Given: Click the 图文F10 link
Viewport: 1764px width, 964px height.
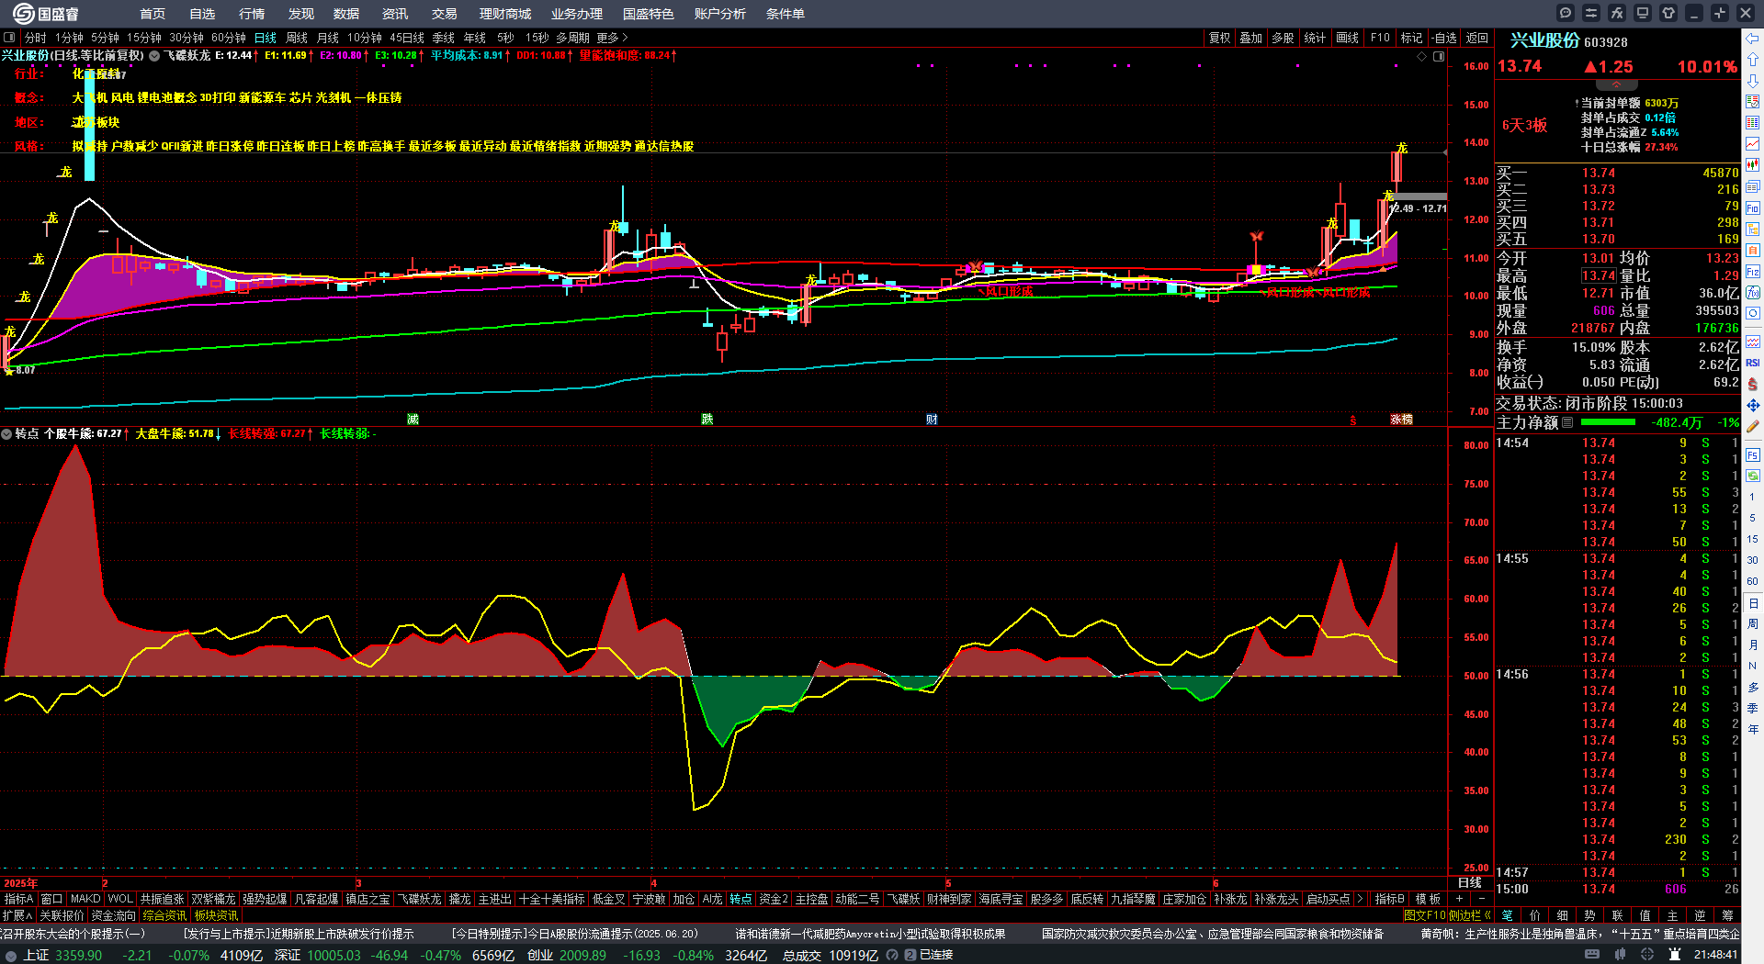Looking at the screenshot, I should point(1424,915).
